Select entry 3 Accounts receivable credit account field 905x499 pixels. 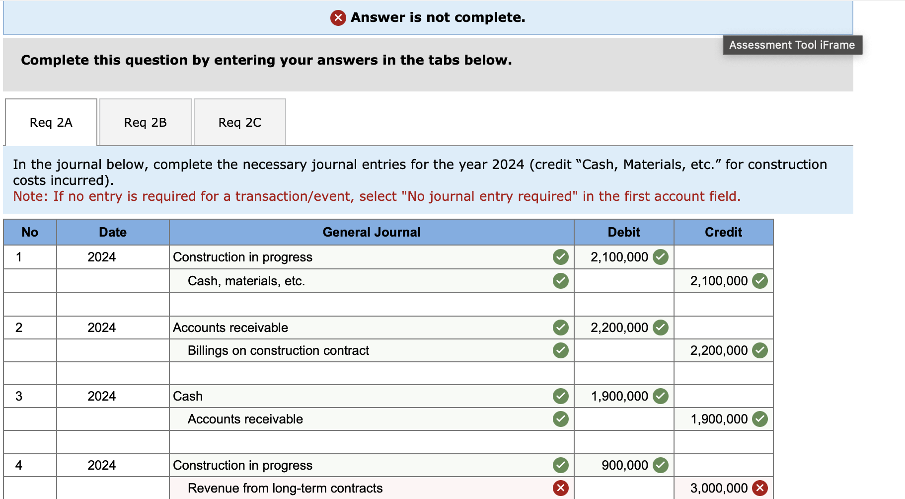click(x=372, y=419)
